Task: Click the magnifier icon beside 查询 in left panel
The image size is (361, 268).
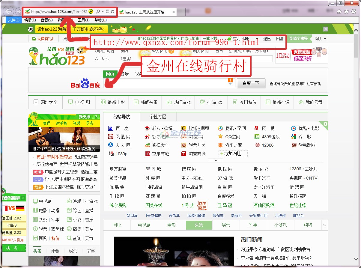Action: click(x=69, y=238)
